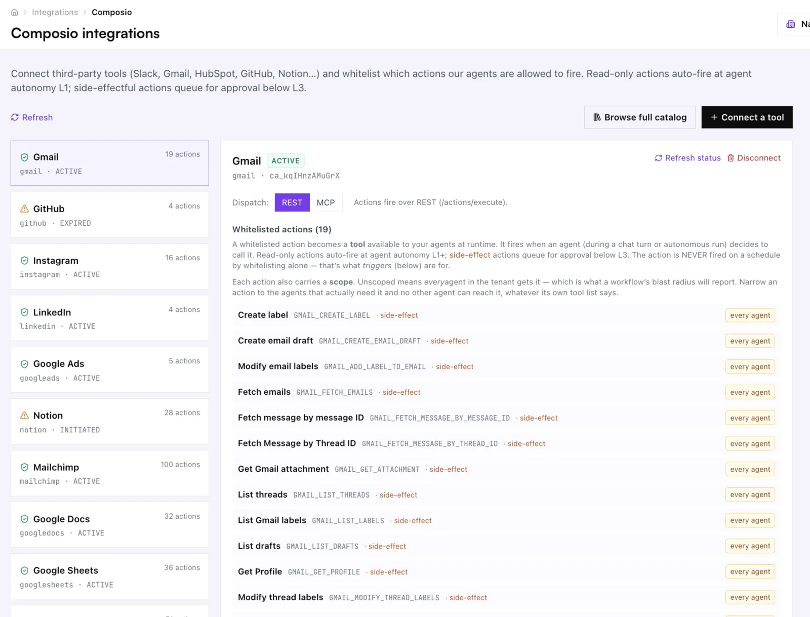Viewport: 810px width, 617px height.
Task: Open scope for Get Gmail attachment
Action: coord(750,469)
